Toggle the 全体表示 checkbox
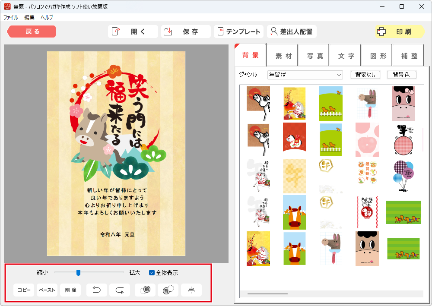The height and width of the screenshot is (306, 432). (152, 272)
